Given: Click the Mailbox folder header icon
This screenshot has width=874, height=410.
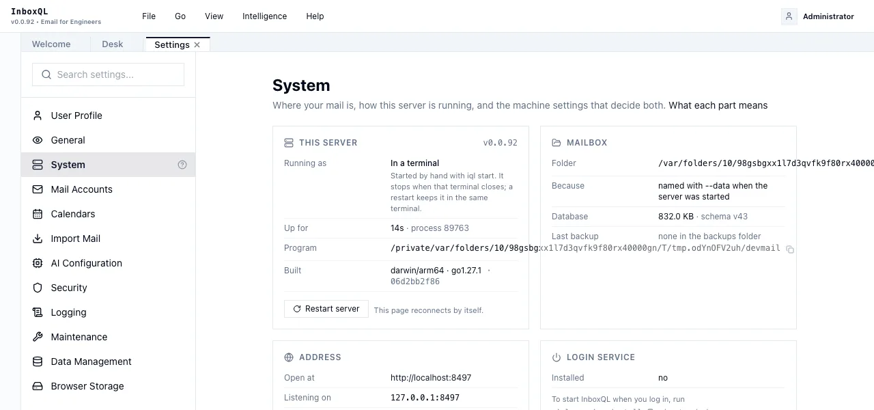Looking at the screenshot, I should tap(556, 143).
